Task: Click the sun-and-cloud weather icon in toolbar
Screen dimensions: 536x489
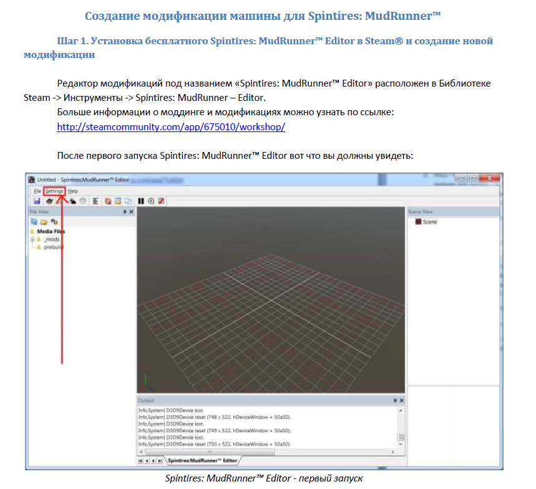Action: click(72, 201)
